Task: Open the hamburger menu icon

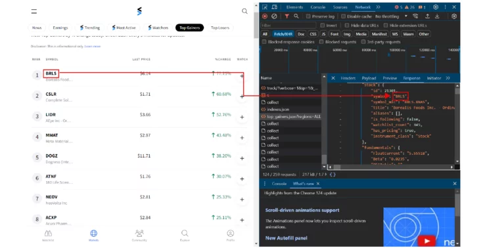Action: pos(34,12)
